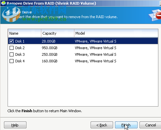Open Help for this wizard
Screen dimensions: 161x130
pyautogui.click(x=15, y=125)
